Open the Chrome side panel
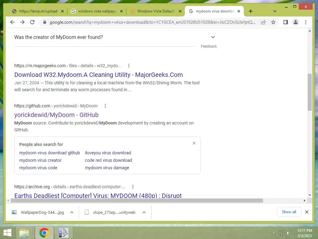 pyautogui.click(x=286, y=22)
